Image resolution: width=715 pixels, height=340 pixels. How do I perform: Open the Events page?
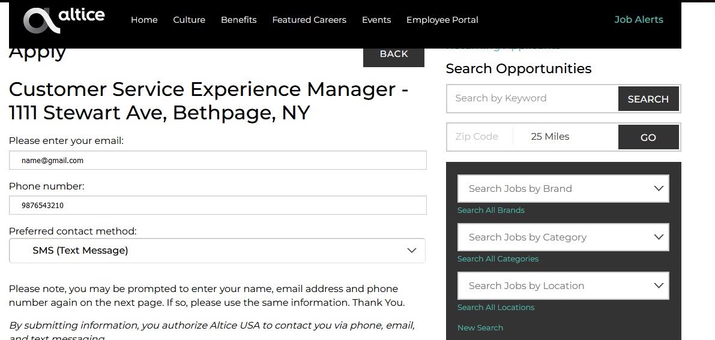click(x=376, y=20)
